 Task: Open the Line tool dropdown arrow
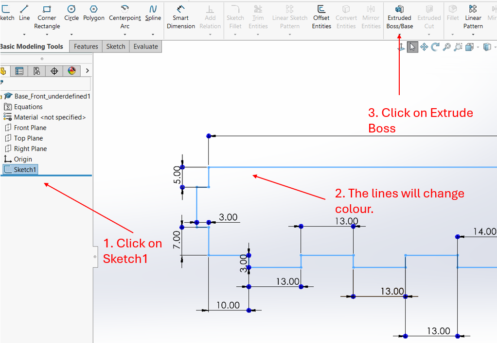pos(24,34)
